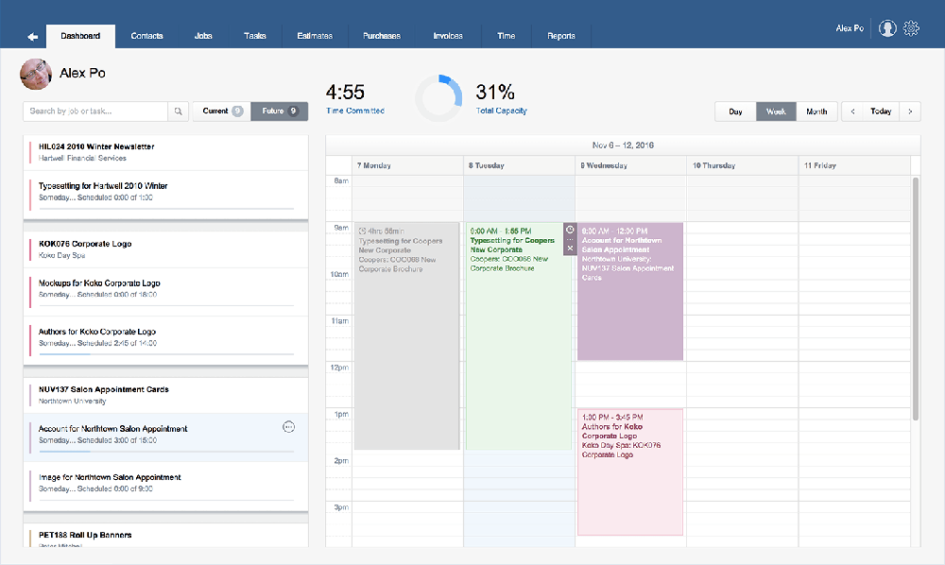Open options menu for Account for Northtown task
945x565 pixels.
[288, 427]
